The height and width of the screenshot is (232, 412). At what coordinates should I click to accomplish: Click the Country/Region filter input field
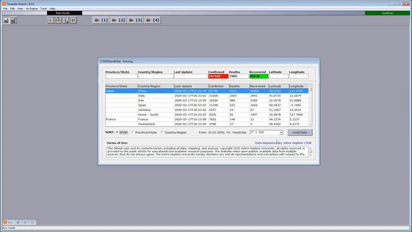[x=156, y=76]
